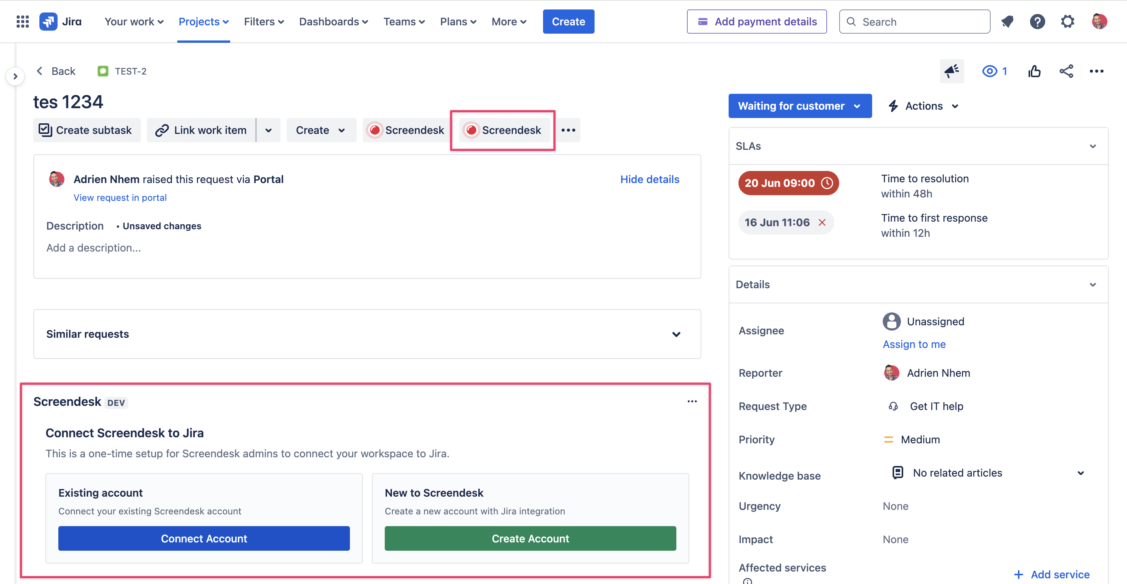Viewport: 1127px width, 584px height.
Task: Open Waiting for customer status dropdown
Action: [x=799, y=106]
